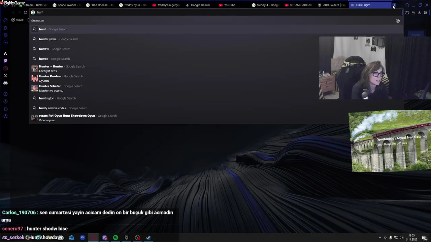Open the history clock sidebar icon
The height and width of the screenshot is (242, 431).
5,102
